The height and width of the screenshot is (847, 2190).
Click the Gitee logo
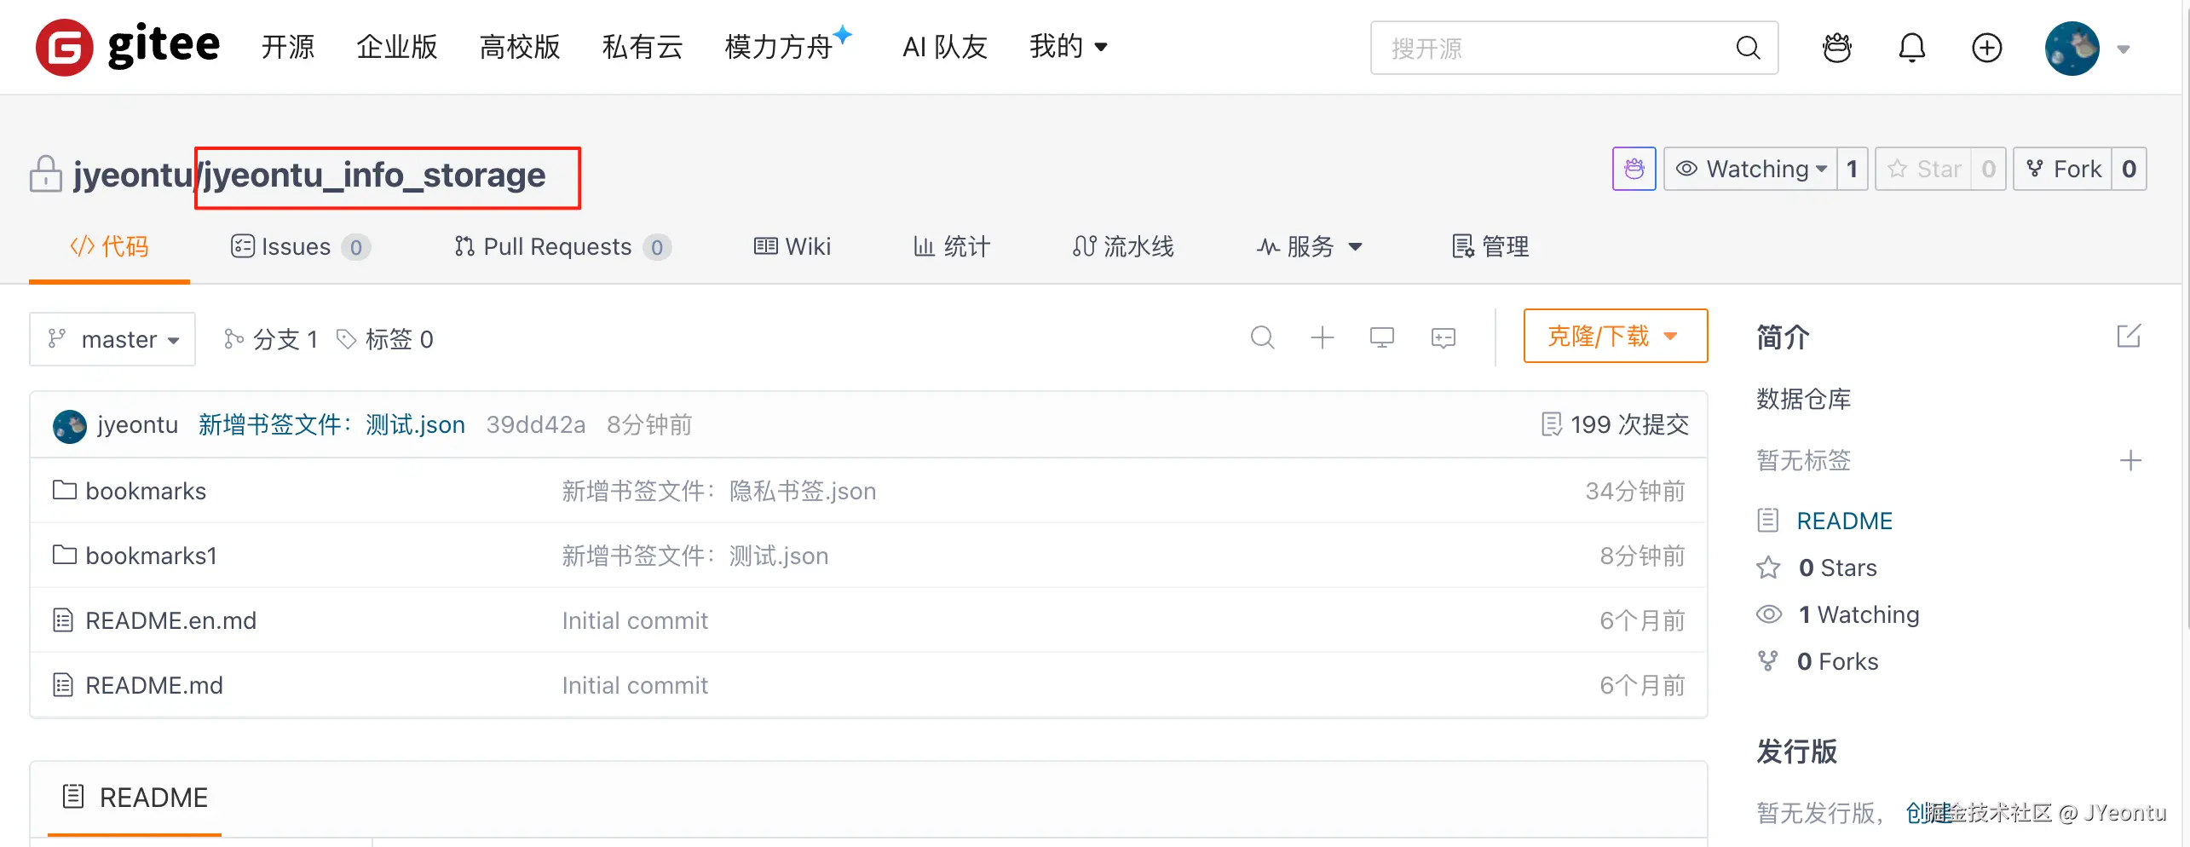coord(128,47)
